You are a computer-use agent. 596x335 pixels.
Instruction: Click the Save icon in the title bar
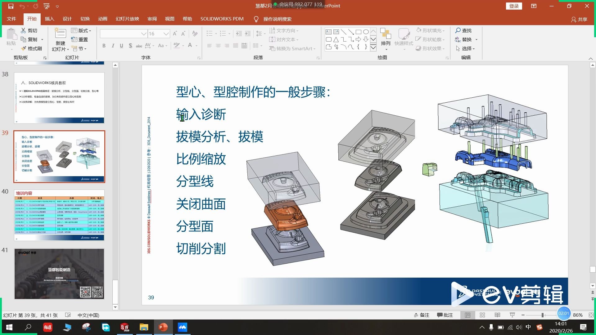click(11, 6)
